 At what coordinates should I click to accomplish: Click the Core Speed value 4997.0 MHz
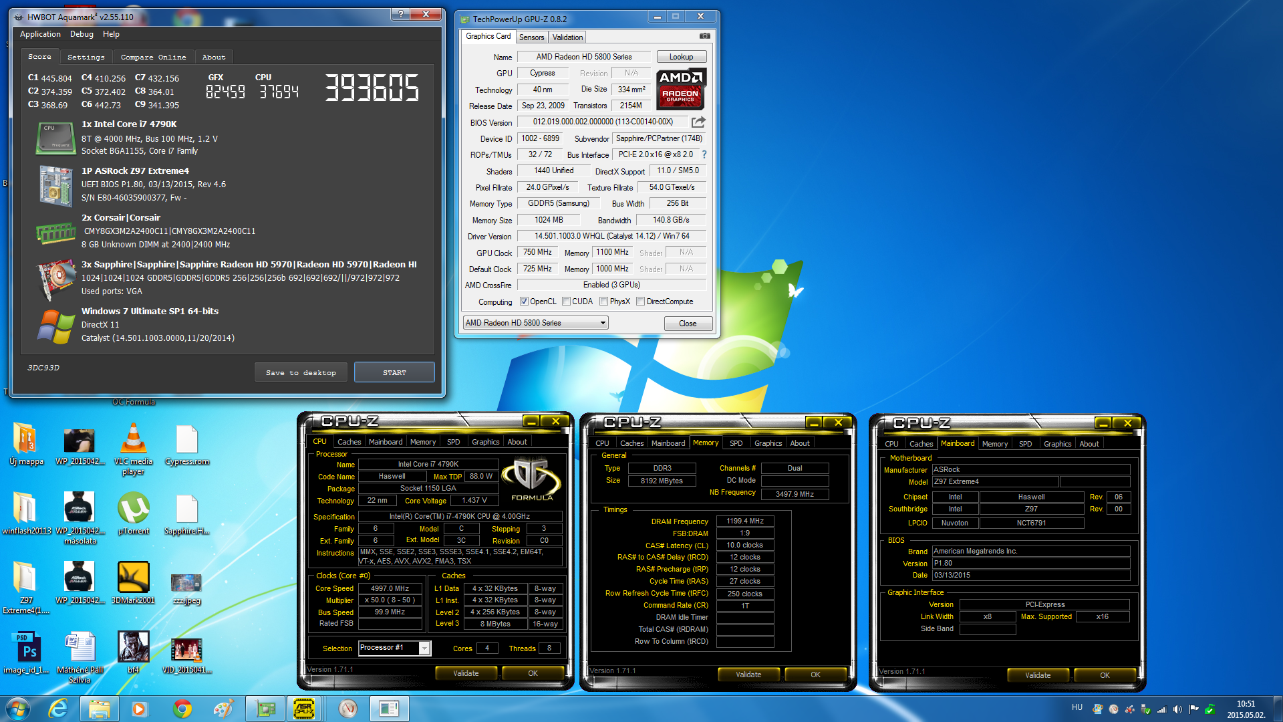[x=390, y=588]
